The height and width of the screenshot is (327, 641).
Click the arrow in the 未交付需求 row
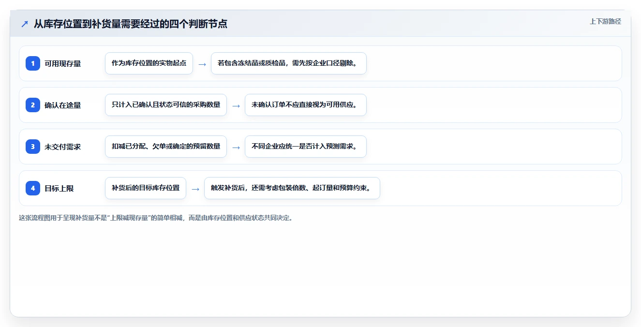[x=236, y=147]
